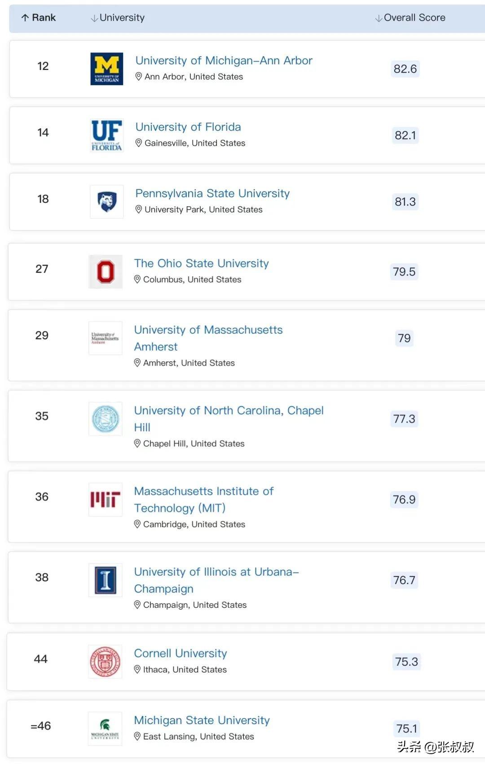Open Michigan State University link
Viewport: 485px width, 764px height.
[x=202, y=720]
